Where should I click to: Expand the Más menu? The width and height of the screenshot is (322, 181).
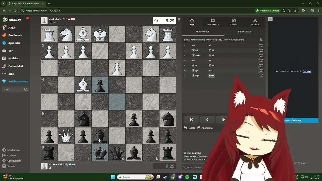click(x=11, y=74)
